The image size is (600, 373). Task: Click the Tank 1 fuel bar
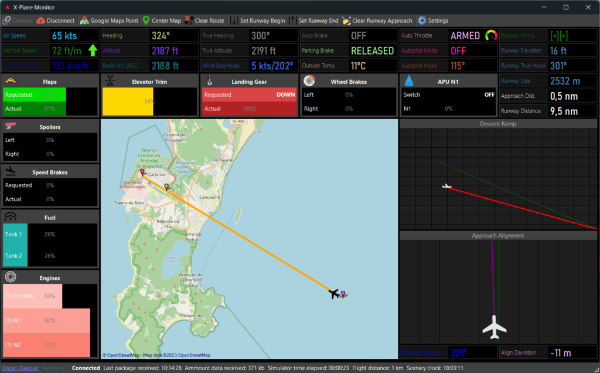tap(15, 235)
